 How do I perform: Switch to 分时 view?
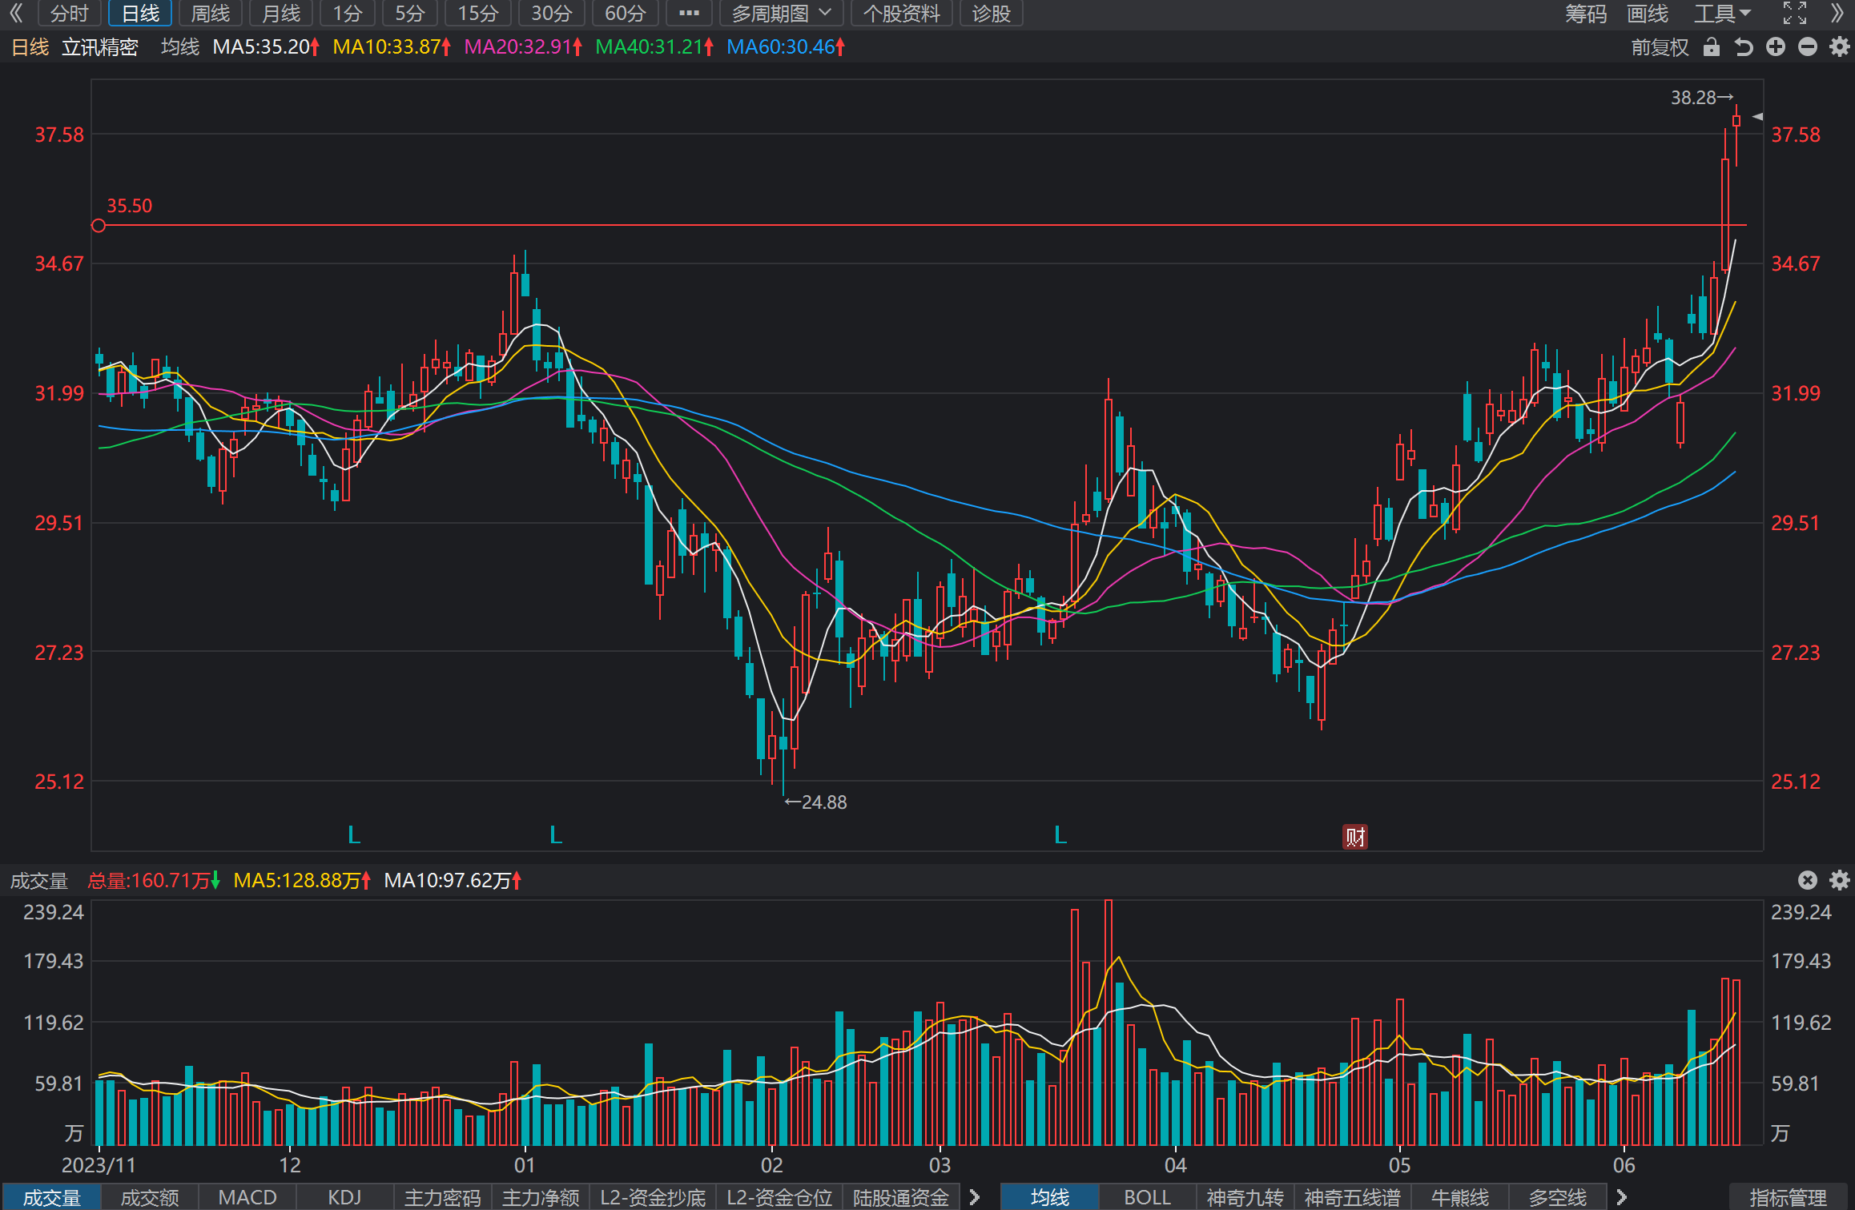[x=69, y=13]
